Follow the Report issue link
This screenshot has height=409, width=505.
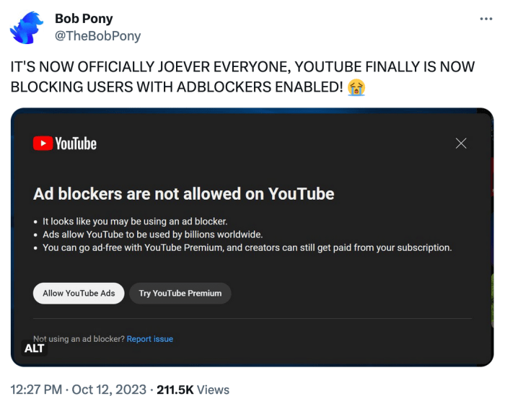150,339
